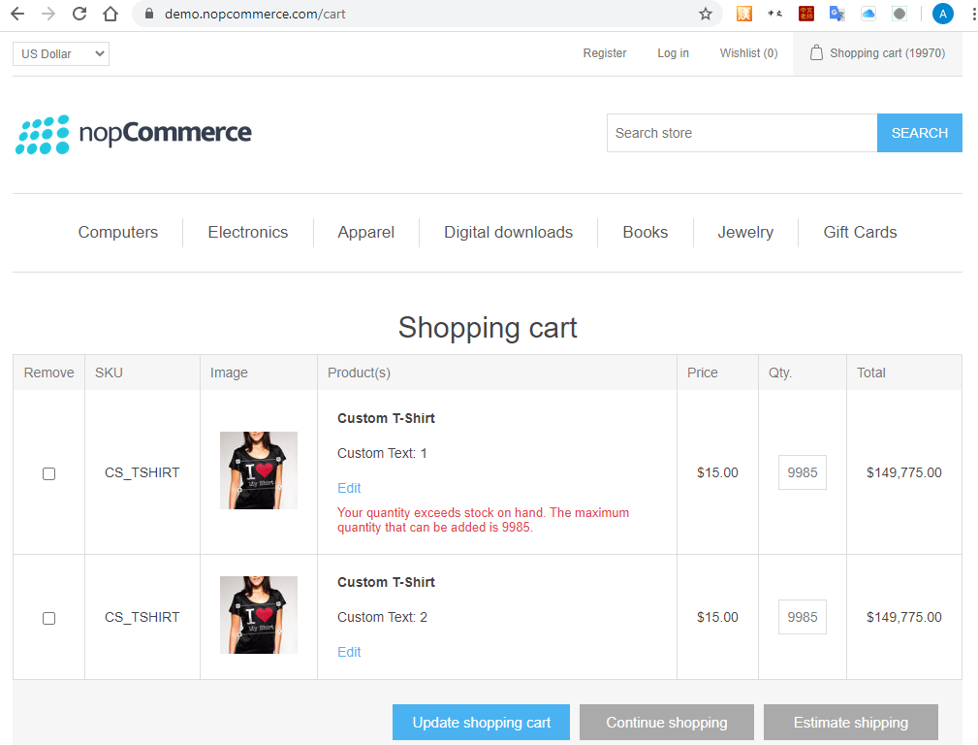Click the iCloud browser extension icon
The image size is (978, 745).
tap(868, 14)
